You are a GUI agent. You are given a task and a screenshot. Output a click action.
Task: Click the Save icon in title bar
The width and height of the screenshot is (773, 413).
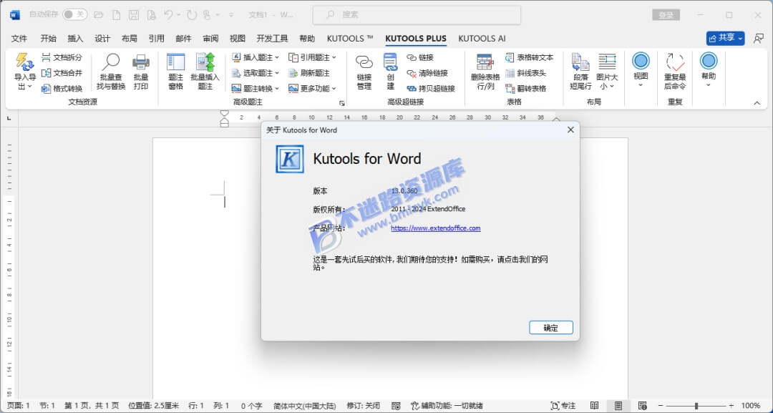pos(134,15)
